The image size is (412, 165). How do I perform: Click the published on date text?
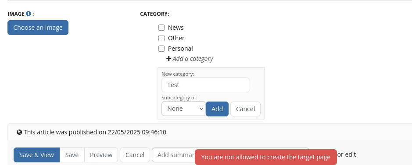(x=137, y=132)
